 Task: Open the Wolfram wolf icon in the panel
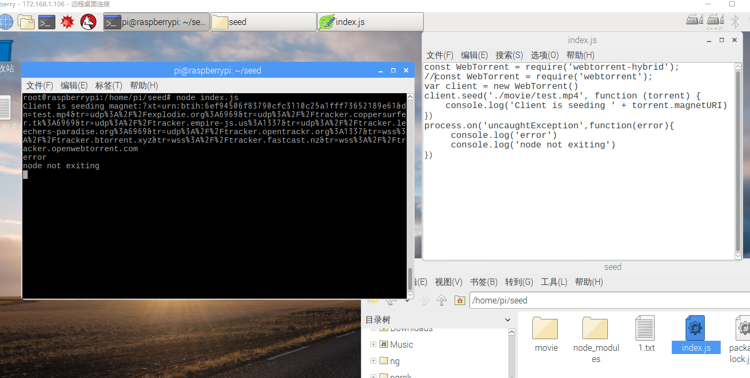click(x=88, y=22)
